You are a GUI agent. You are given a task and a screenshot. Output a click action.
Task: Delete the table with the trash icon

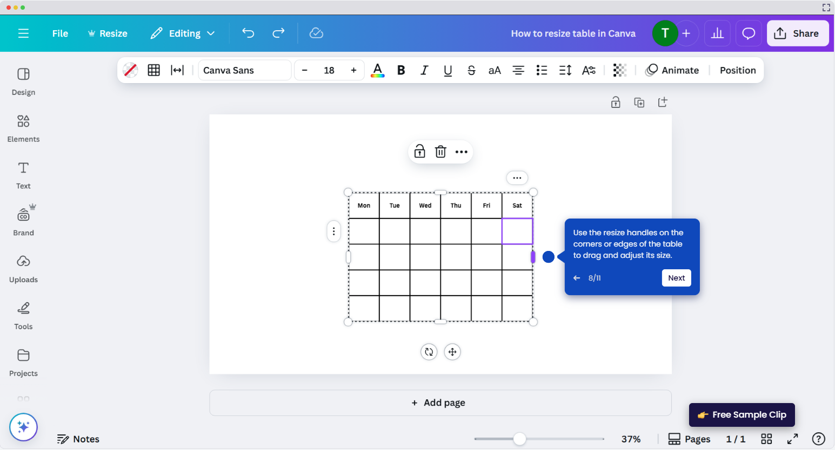pos(440,152)
